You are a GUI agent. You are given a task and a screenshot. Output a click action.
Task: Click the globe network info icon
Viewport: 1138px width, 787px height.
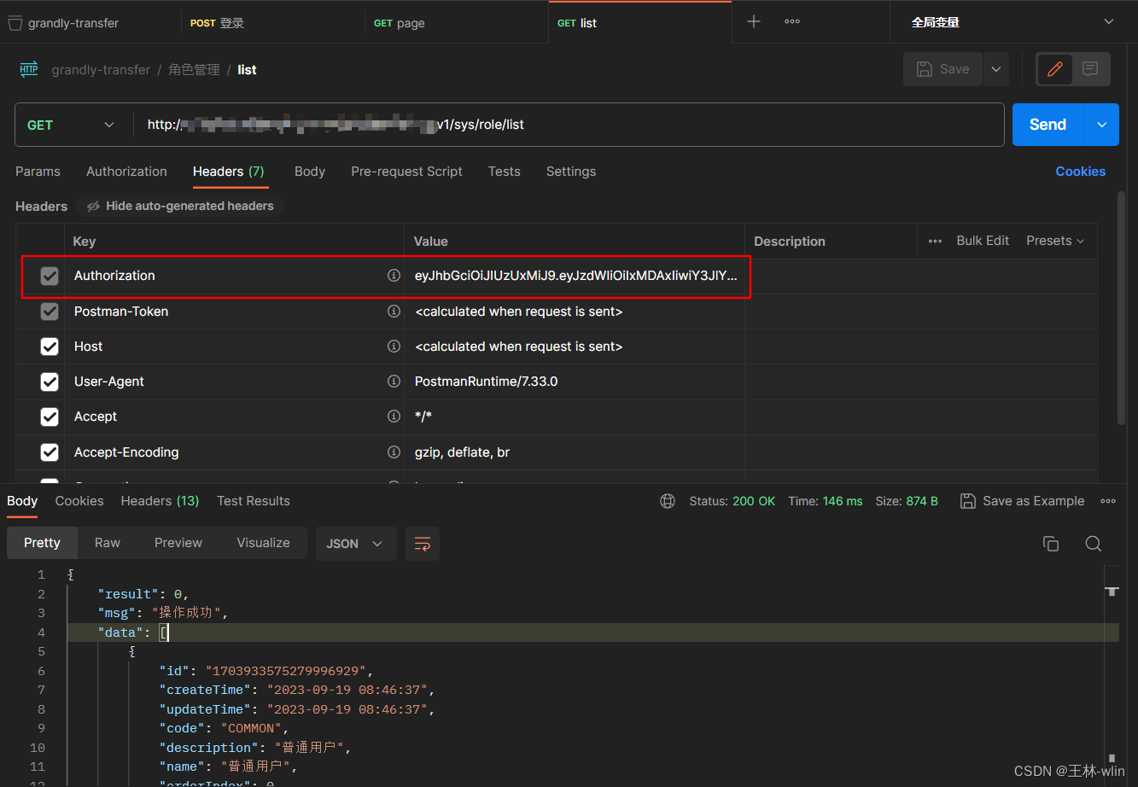coord(668,501)
